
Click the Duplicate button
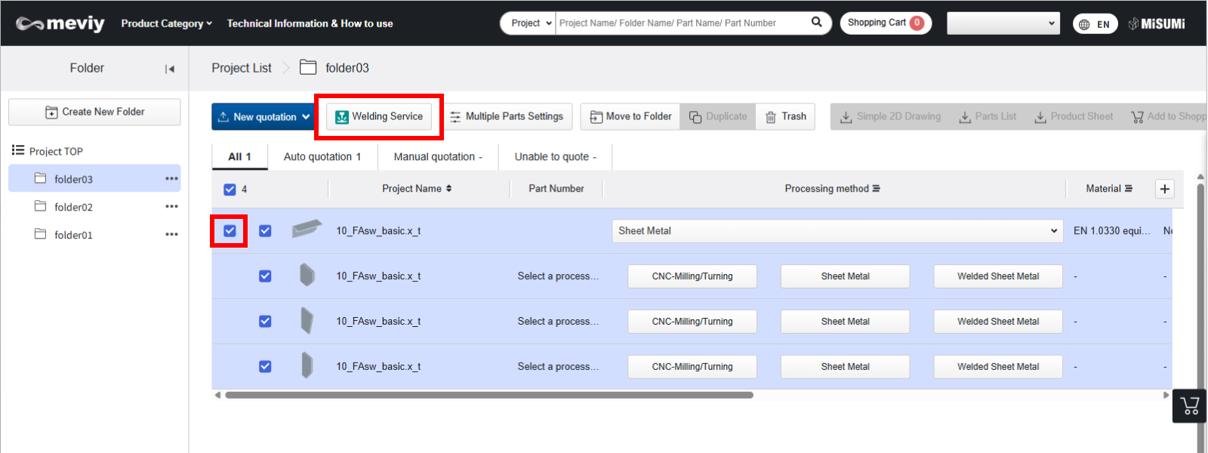pos(718,116)
